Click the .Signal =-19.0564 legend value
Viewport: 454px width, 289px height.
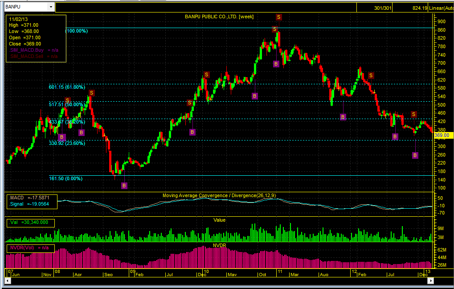pos(29,204)
